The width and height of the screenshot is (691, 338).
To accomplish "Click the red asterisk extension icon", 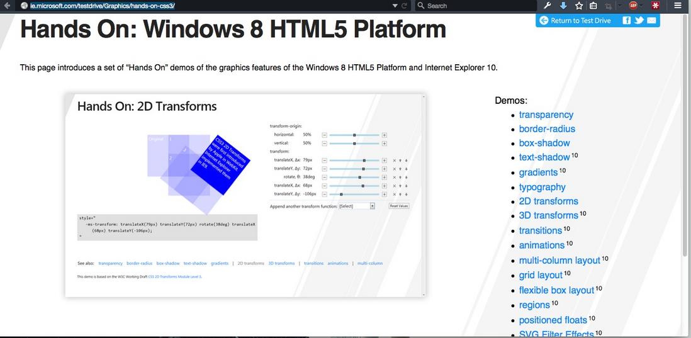I will (656, 6).
